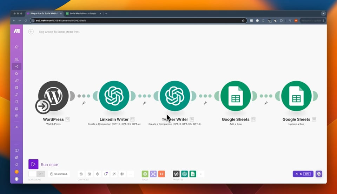The image size is (337, 194).
Task: Open the purple help chat button
Action: click(319, 174)
